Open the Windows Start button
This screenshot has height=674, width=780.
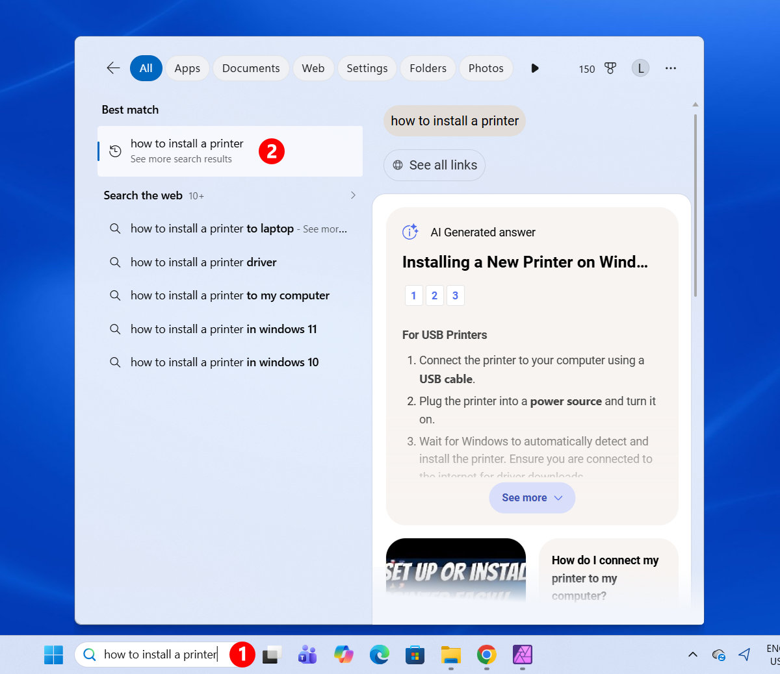tap(53, 655)
